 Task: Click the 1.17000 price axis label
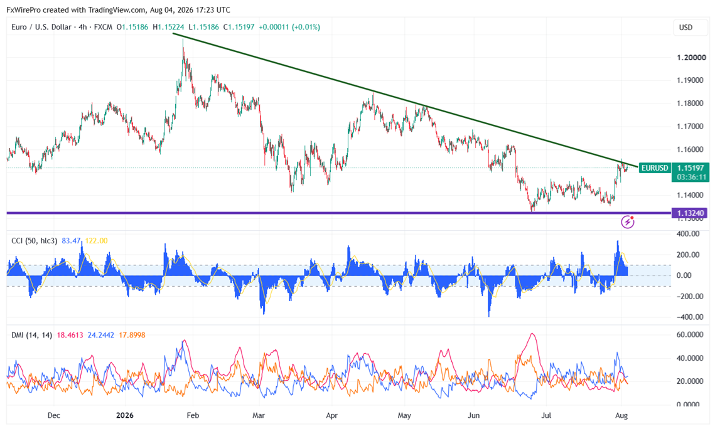pos(691,126)
